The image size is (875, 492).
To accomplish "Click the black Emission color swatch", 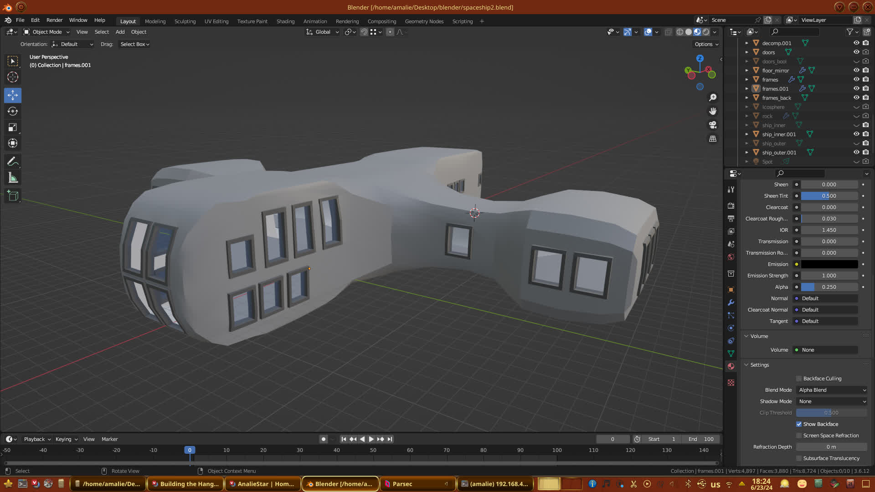I will (x=829, y=264).
